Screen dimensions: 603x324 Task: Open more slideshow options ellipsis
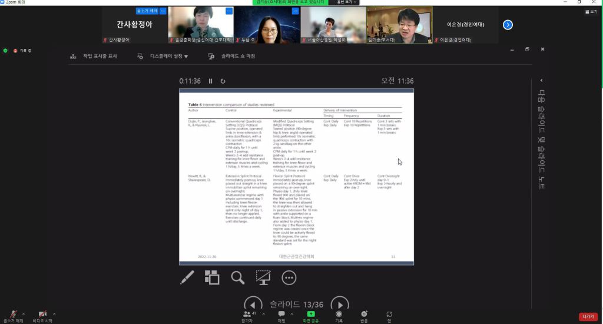(289, 277)
